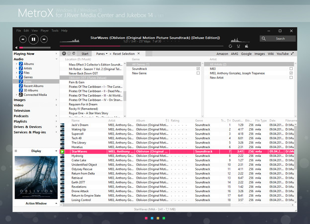Screen dimensions: 310x224
Task: Expand the Playlists section arrow
Action: pos(56,121)
